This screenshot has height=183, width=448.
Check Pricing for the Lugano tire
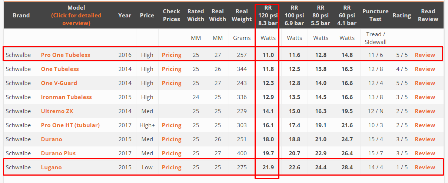(172, 167)
